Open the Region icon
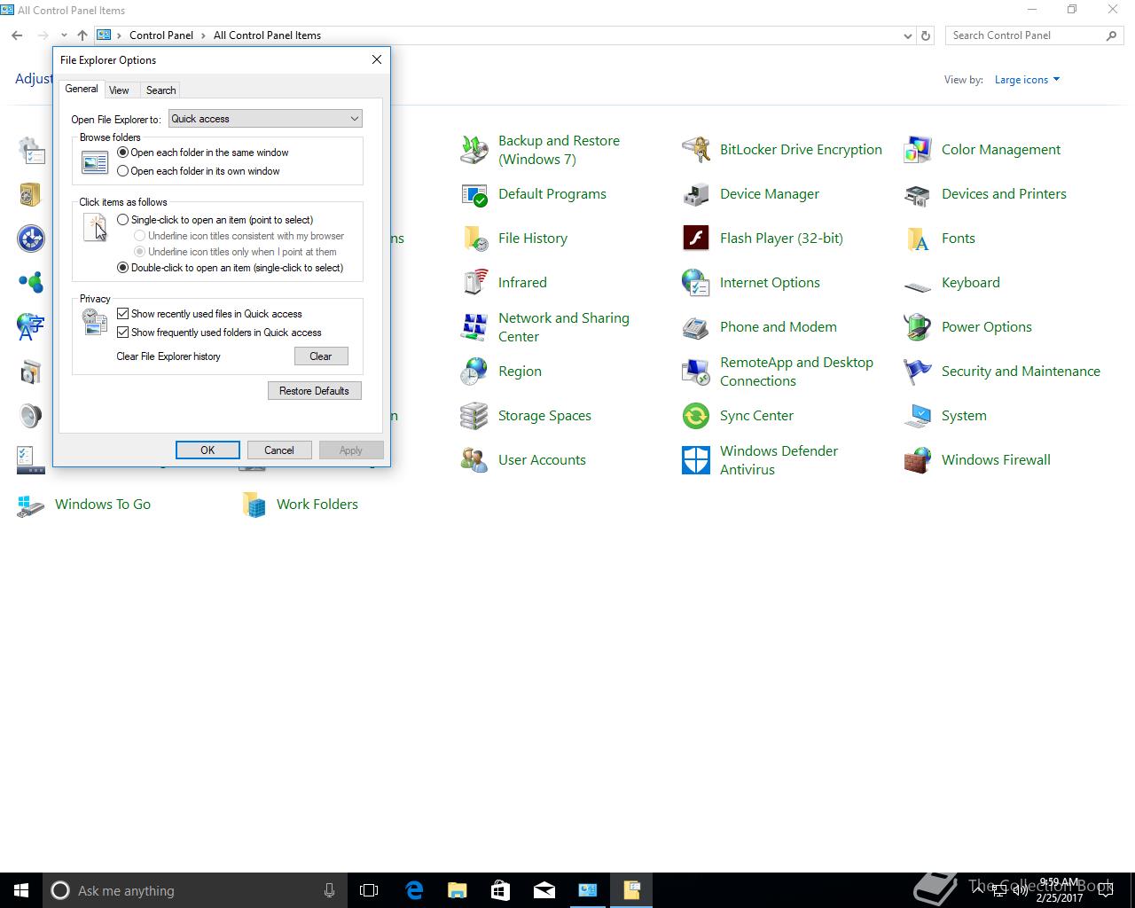1135x908 pixels. pyautogui.click(x=474, y=372)
